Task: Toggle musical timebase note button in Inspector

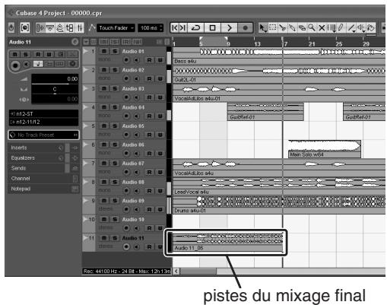Action: [38, 64]
